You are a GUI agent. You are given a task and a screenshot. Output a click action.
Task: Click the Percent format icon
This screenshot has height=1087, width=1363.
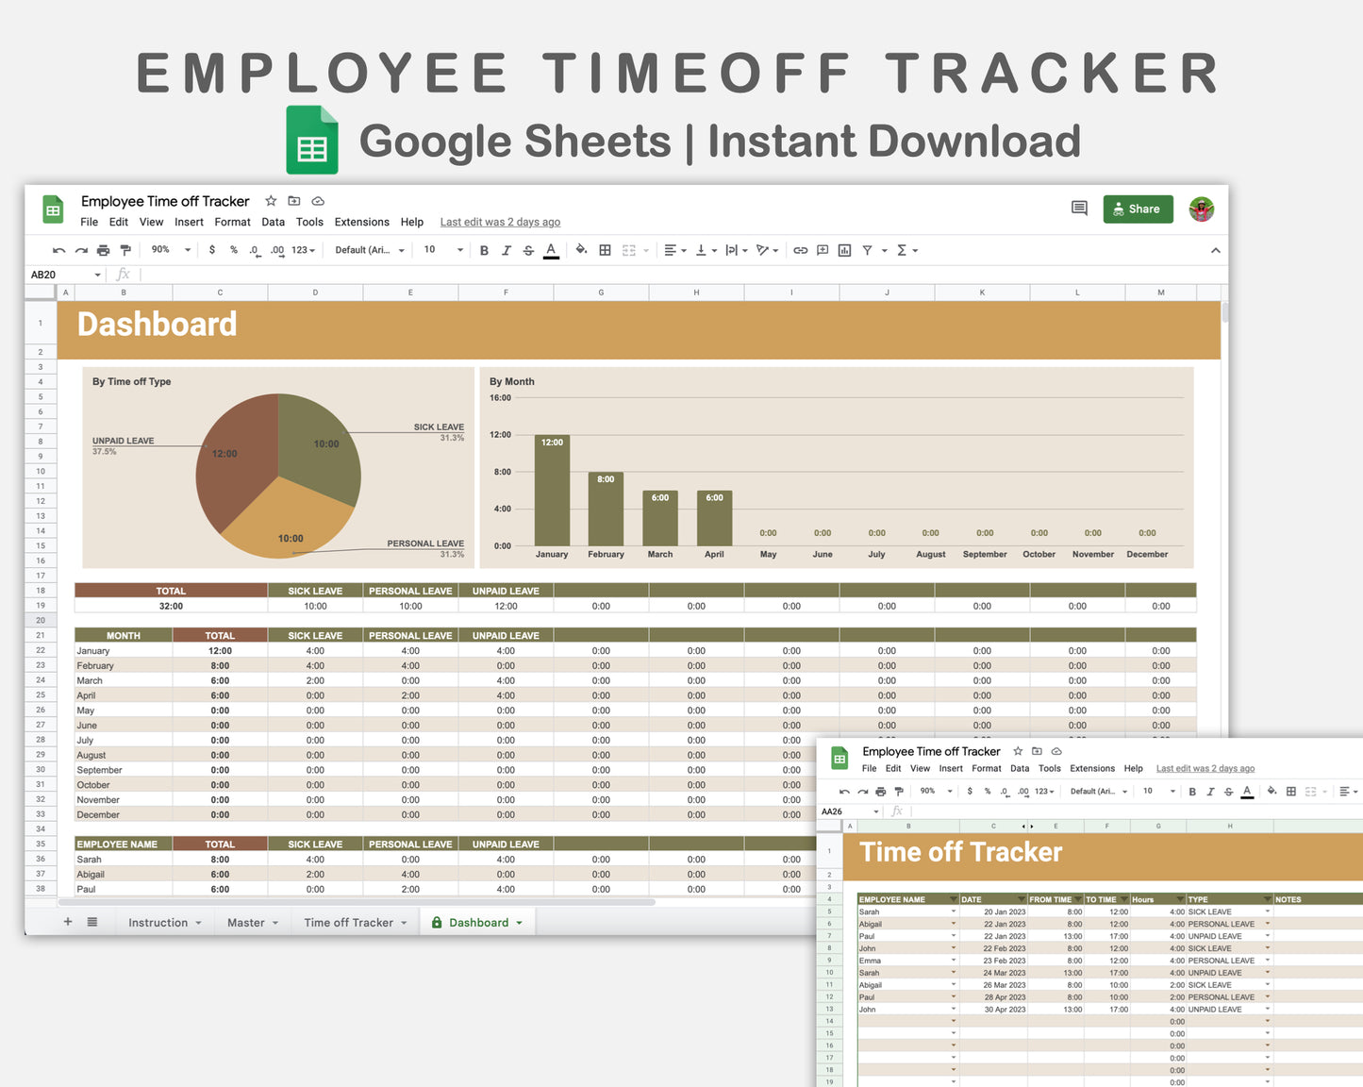tap(234, 249)
